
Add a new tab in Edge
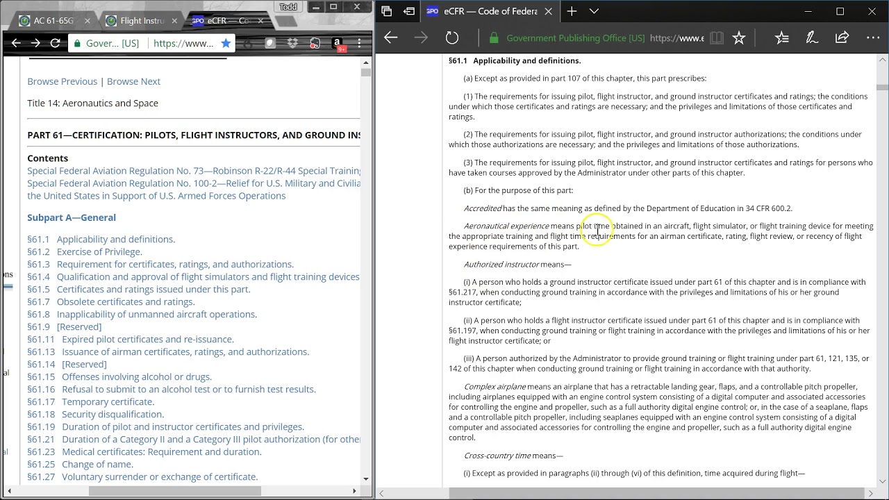572,11
